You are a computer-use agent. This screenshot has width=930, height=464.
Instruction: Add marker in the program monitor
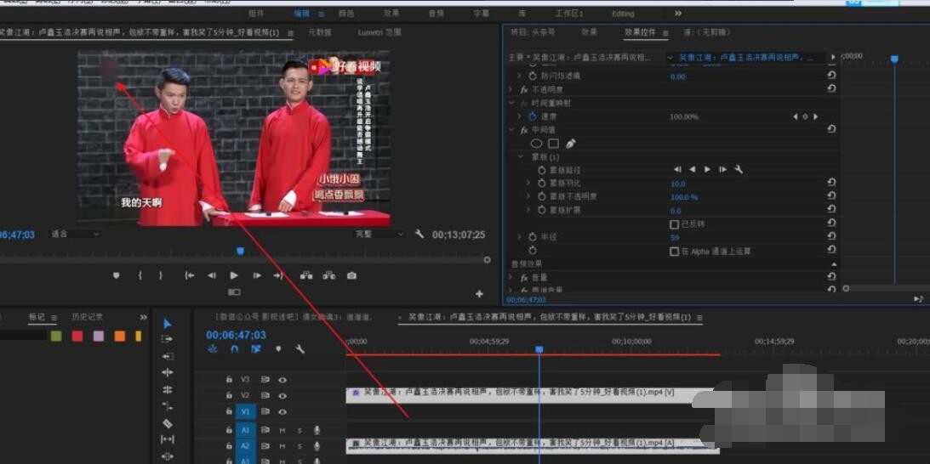pos(117,275)
